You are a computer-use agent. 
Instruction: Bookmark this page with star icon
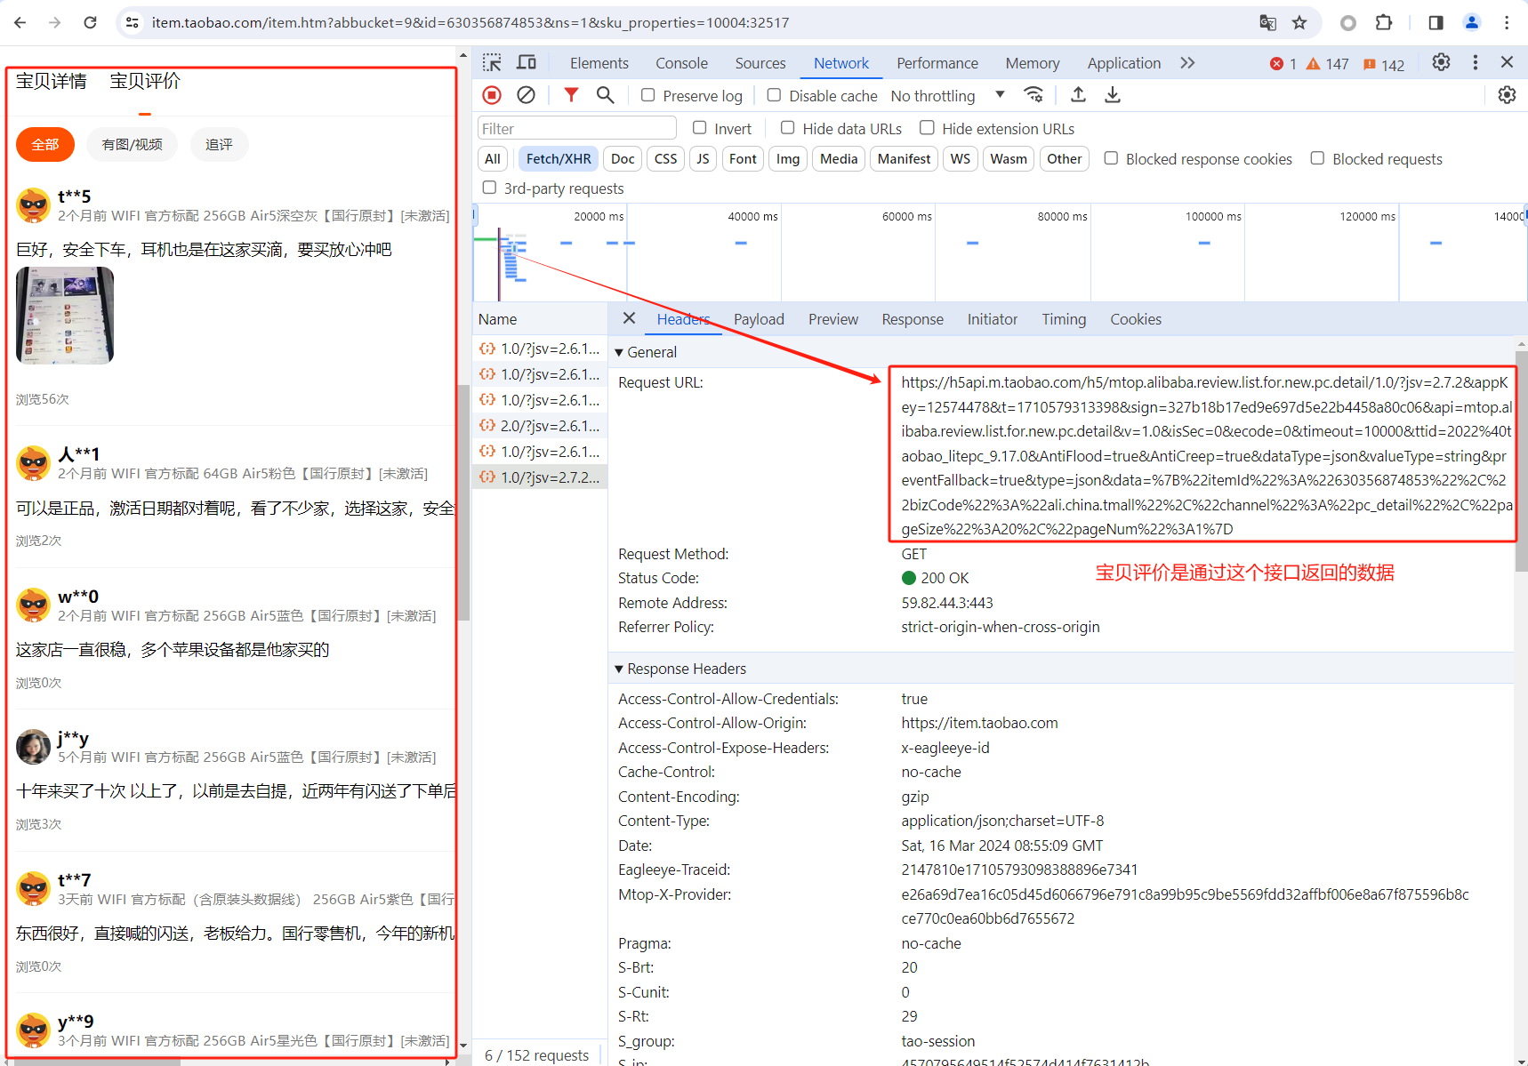tap(1299, 22)
